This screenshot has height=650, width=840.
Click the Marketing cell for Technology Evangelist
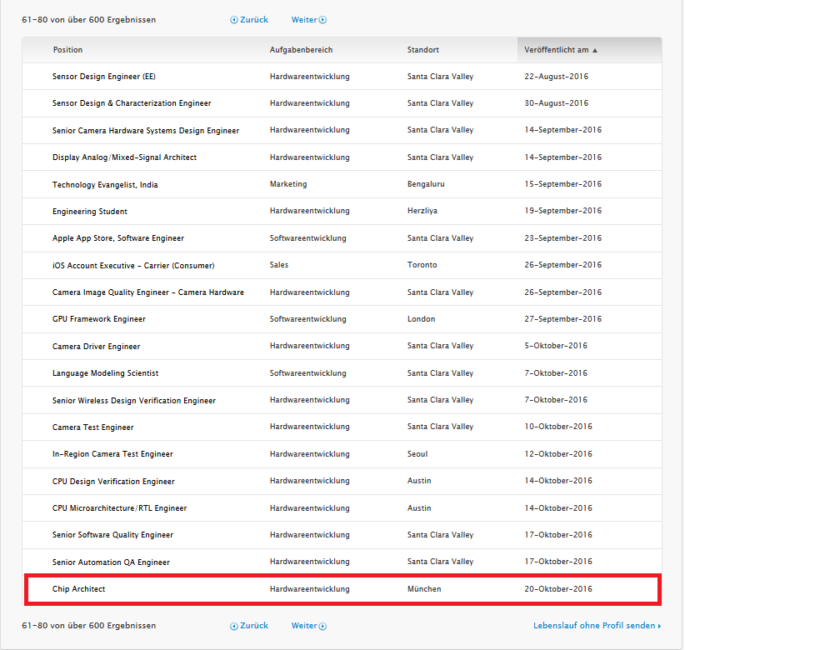[x=288, y=184]
